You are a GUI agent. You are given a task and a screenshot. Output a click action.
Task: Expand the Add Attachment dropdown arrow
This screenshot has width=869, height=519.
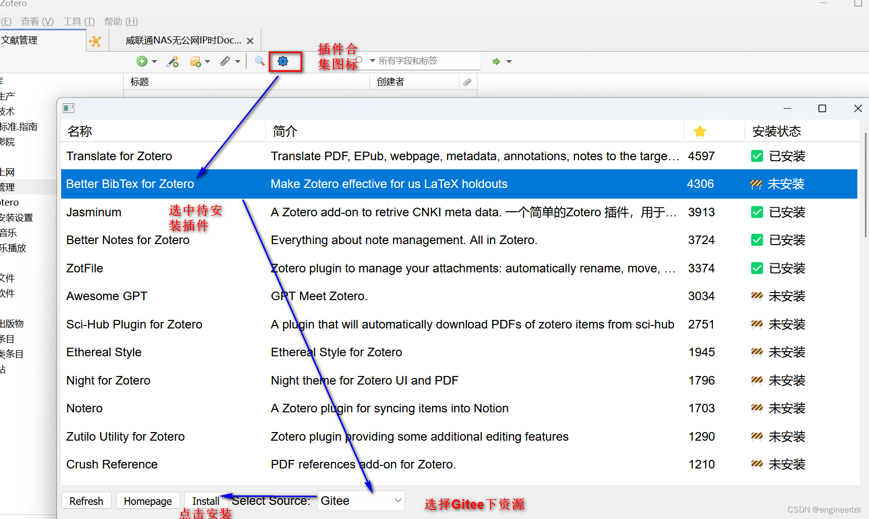[x=237, y=62]
